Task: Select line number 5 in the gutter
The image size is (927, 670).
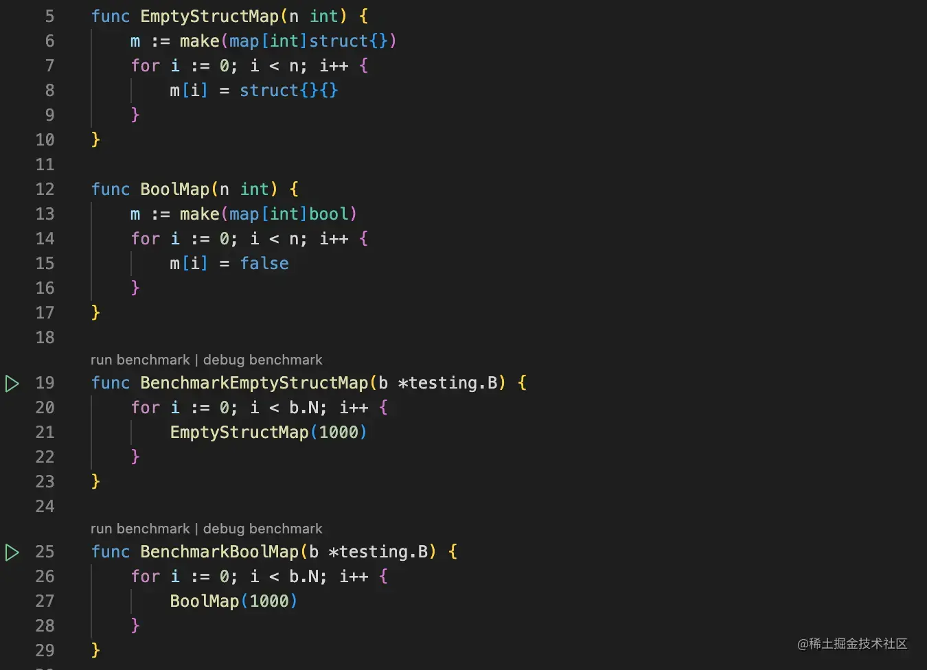Action: coord(49,16)
